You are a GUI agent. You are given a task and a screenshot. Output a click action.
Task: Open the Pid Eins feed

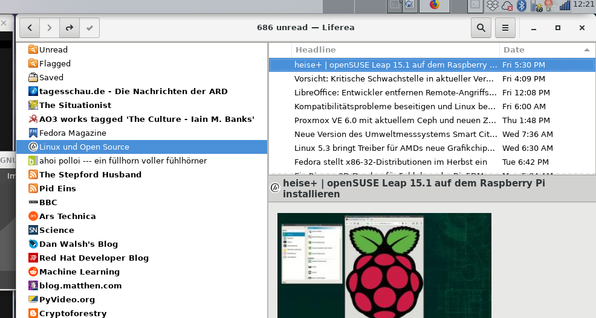[141, 189]
